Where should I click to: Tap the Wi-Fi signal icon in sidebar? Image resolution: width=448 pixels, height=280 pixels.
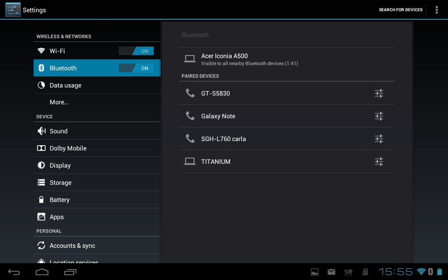41,51
